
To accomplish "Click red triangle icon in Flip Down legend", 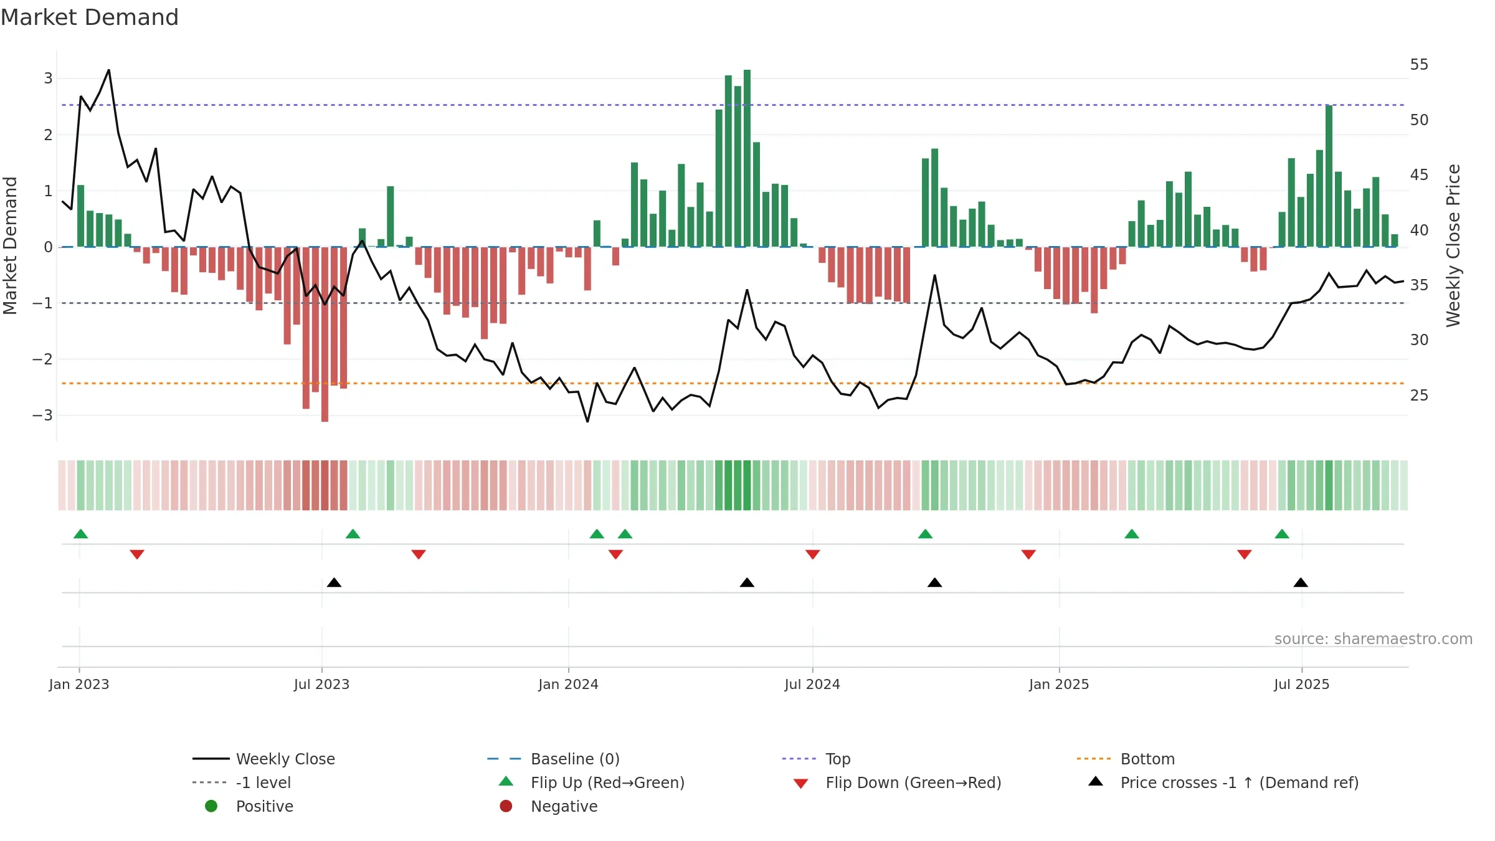I will pyautogui.click(x=801, y=784).
